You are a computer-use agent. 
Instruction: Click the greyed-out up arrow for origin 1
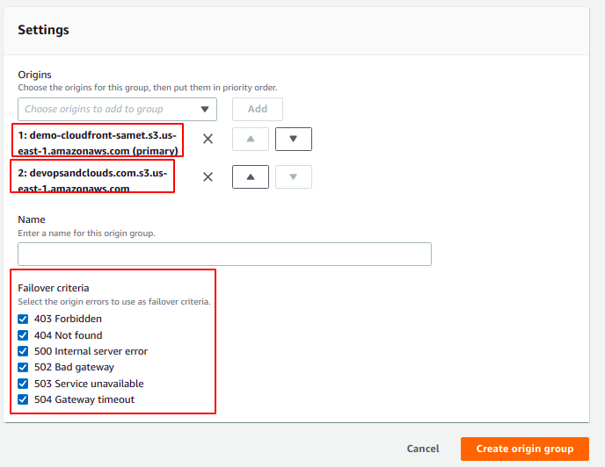(251, 139)
